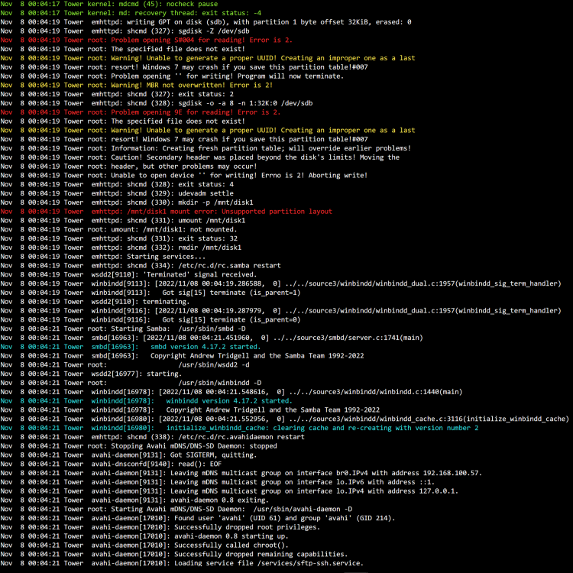Select the 'lo.IPv4 with address 127.0.0.1' line
573x573 pixels.
pos(229,491)
